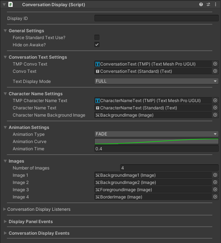Click object picker for TMP Convo Text
The image size is (221, 243).
[215, 64]
